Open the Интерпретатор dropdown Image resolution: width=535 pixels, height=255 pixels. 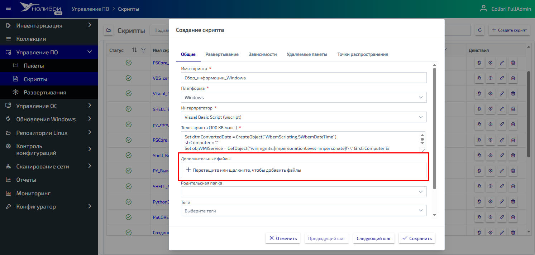(304, 117)
